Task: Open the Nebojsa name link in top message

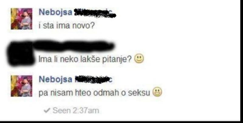Action: click(56, 12)
